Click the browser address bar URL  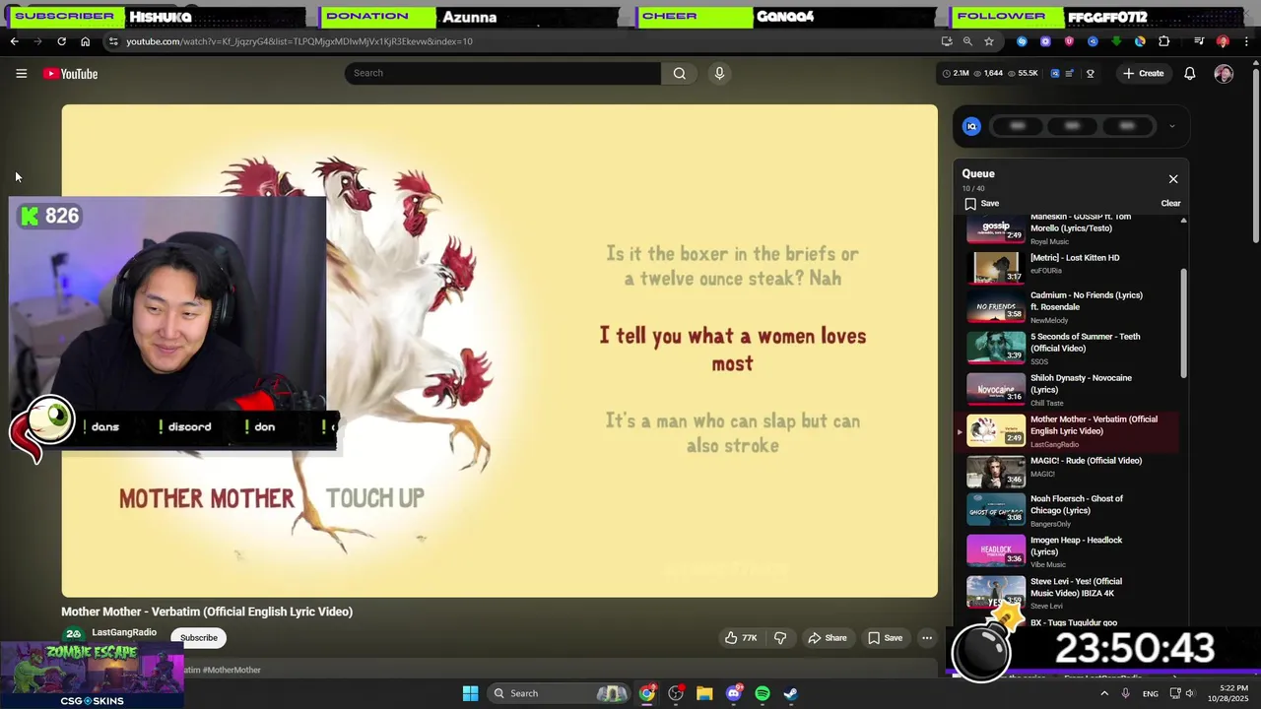[x=299, y=41]
